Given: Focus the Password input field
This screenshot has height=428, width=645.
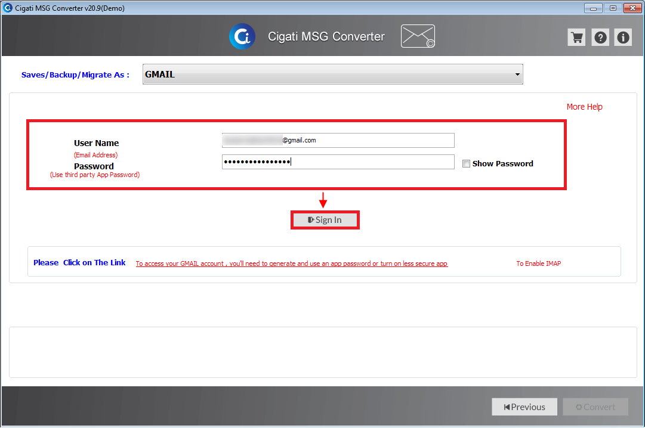Looking at the screenshot, I should tap(338, 162).
